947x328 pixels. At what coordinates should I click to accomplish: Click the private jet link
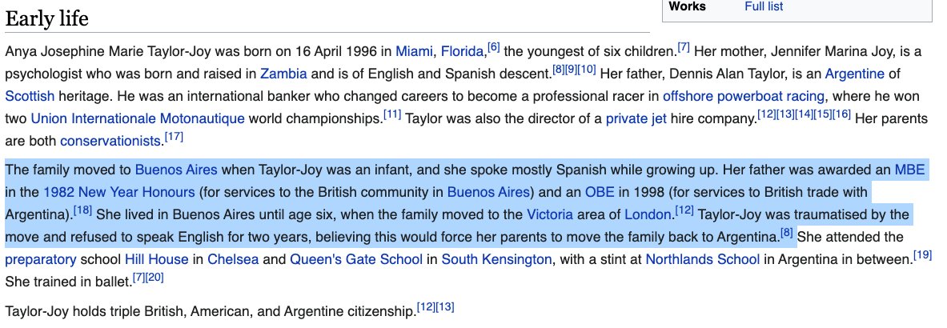(x=636, y=118)
